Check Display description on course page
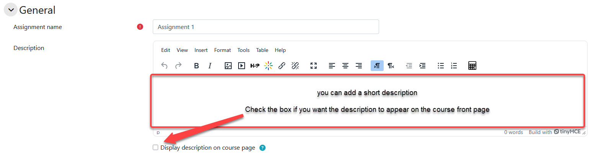This screenshot has height=155, width=605. click(155, 147)
